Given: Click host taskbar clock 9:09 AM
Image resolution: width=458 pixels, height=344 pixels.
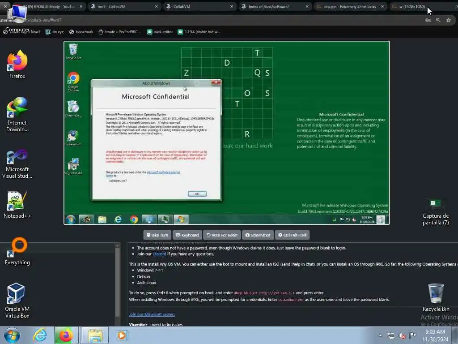Looking at the screenshot, I should (435, 335).
